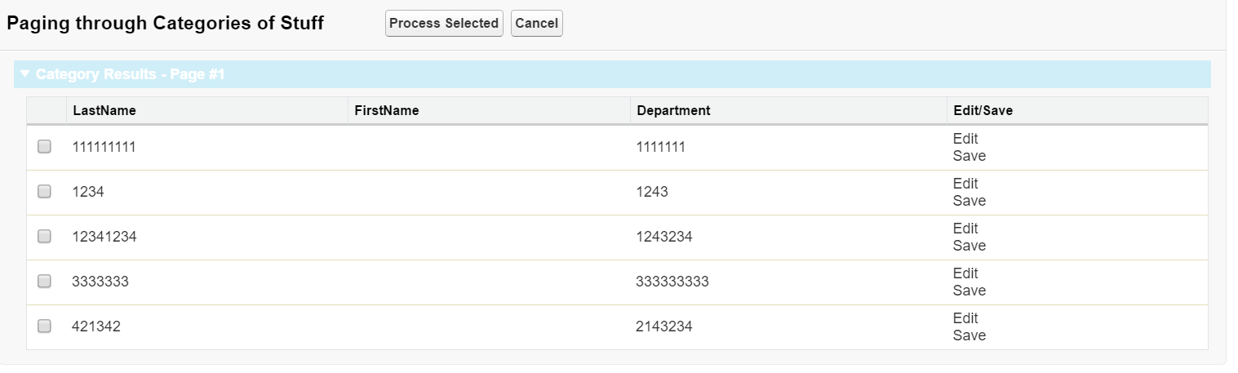Click the LastName column header
The image size is (1238, 373).
104,111
